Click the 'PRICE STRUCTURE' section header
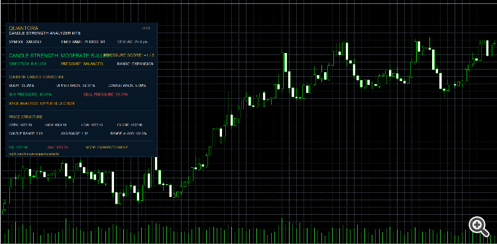The image size is (497, 244). pyautogui.click(x=25, y=117)
